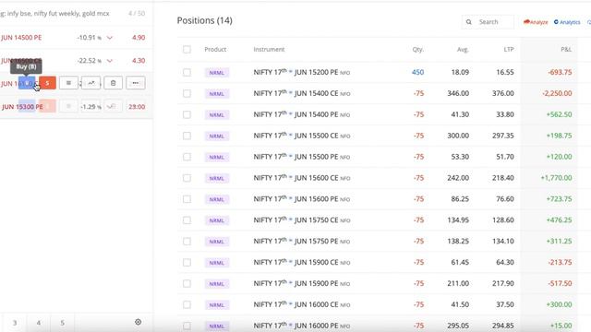Switch to watchlist tab 3

pyautogui.click(x=15, y=323)
